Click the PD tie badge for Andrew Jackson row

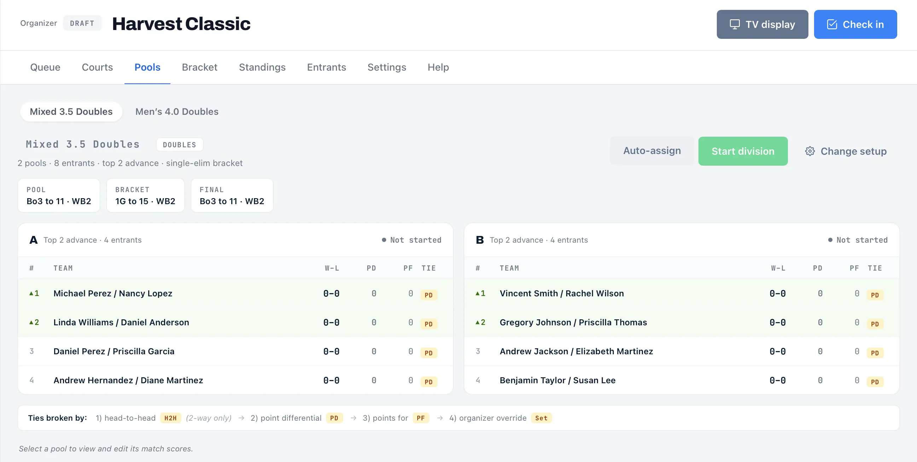coord(875,353)
